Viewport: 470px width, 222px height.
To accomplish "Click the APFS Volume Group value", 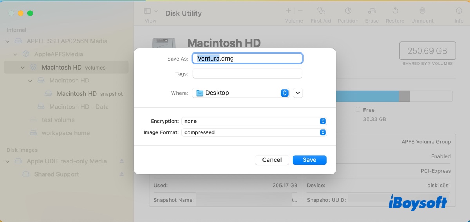I will [426, 142].
